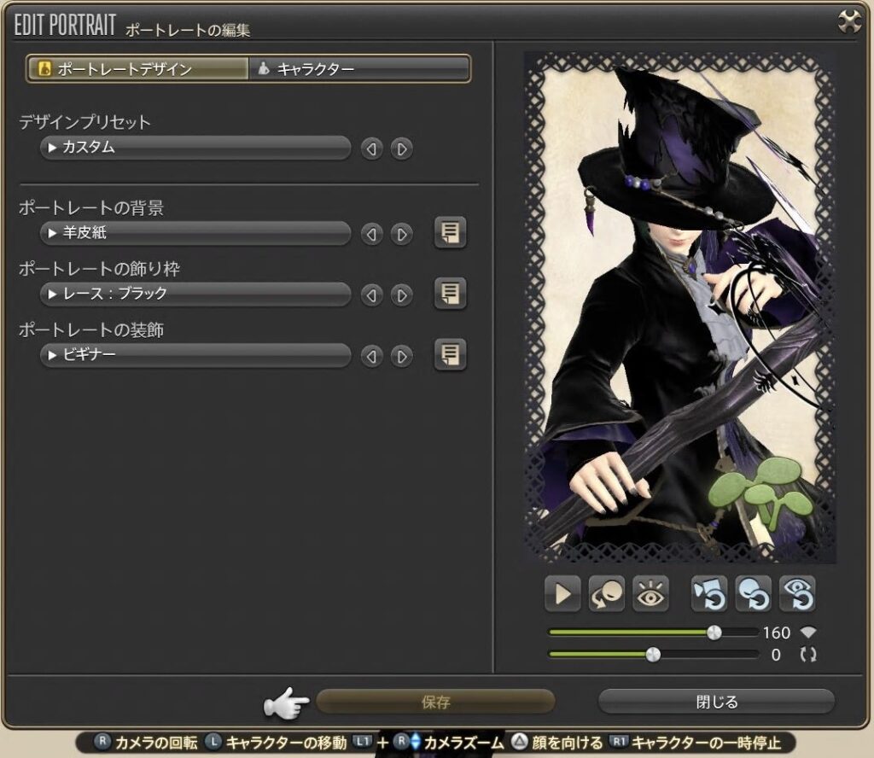Open the list for ポートレートの装飾
The height and width of the screenshot is (758, 874).
pos(450,355)
